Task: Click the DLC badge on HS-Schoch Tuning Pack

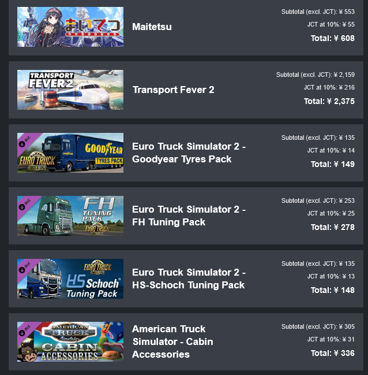Action: 25,267
